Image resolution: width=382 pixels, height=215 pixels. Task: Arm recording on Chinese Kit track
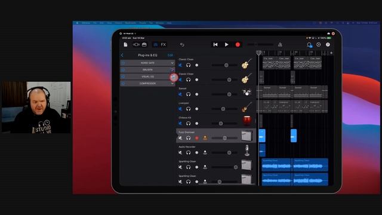[x=196, y=124]
